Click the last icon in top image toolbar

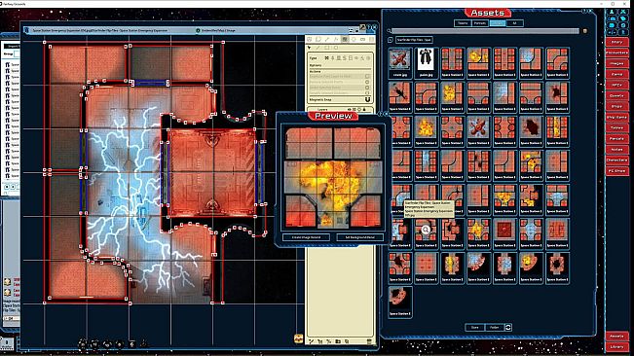click(372, 39)
